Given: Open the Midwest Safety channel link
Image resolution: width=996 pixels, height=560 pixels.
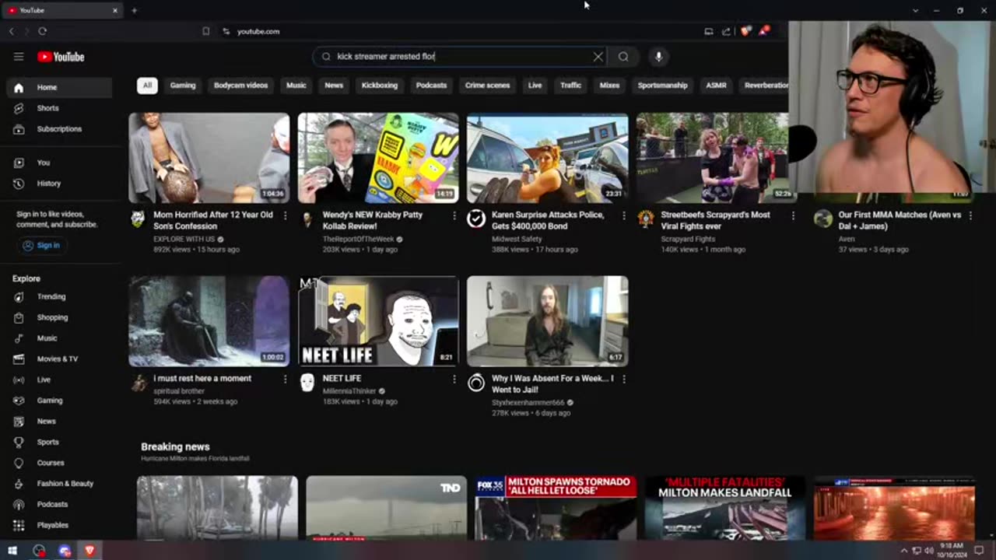Looking at the screenshot, I should point(517,239).
